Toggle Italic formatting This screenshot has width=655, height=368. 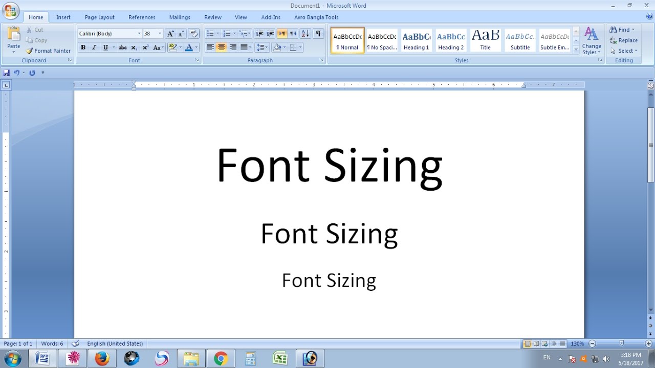click(x=94, y=48)
